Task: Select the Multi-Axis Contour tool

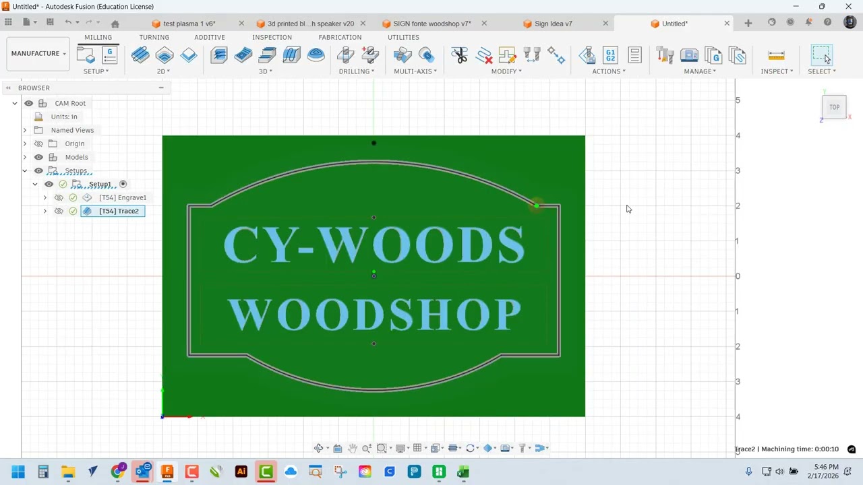Action: coord(426,55)
